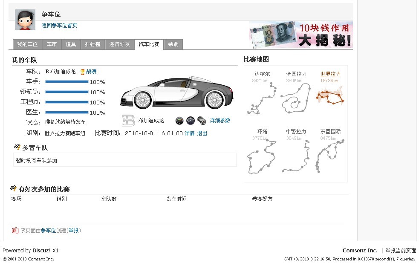Click the small gray car icon
The height and width of the screenshot is (263, 419).
202,121
